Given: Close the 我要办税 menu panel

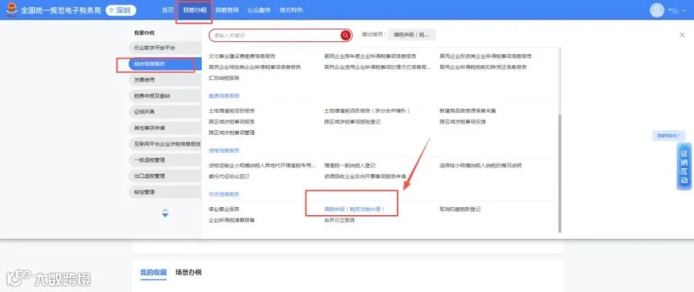Looking at the screenshot, I should [682, 35].
